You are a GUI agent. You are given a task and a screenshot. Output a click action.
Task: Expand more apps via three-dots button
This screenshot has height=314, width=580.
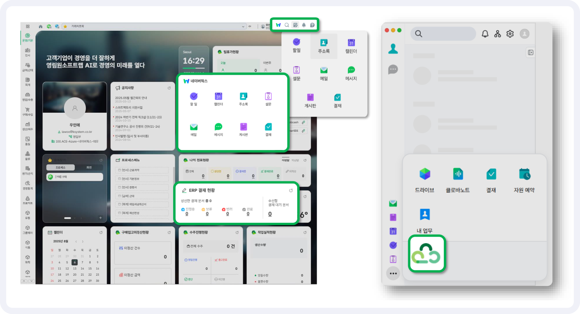(393, 273)
